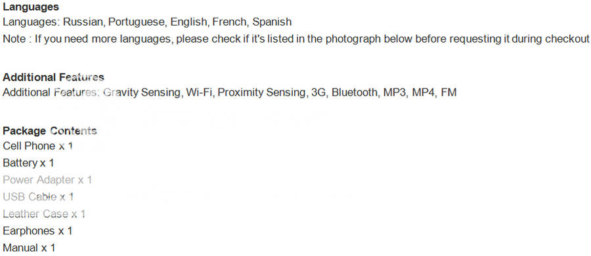Click the Earphones x 1 line
Image resolution: width=591 pixels, height=256 pixels.
(37, 231)
